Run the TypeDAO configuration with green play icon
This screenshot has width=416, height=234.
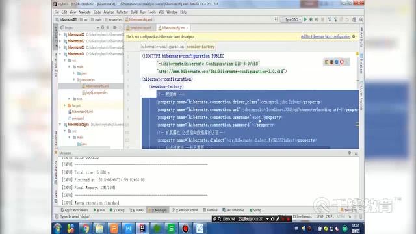click(305, 19)
